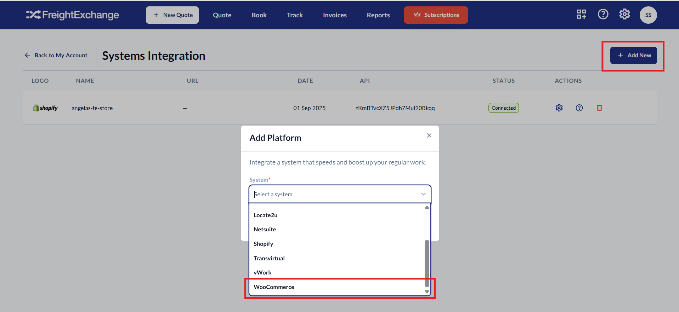Choose WooCommerce from the system list
The width and height of the screenshot is (679, 312).
[337, 287]
